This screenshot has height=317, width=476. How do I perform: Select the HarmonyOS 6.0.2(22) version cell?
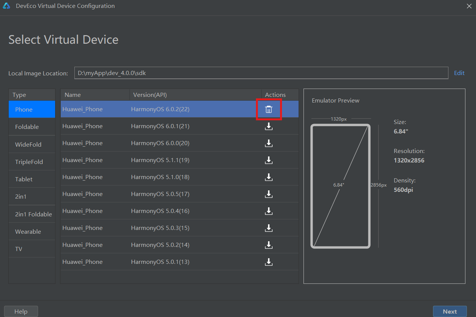(160, 109)
